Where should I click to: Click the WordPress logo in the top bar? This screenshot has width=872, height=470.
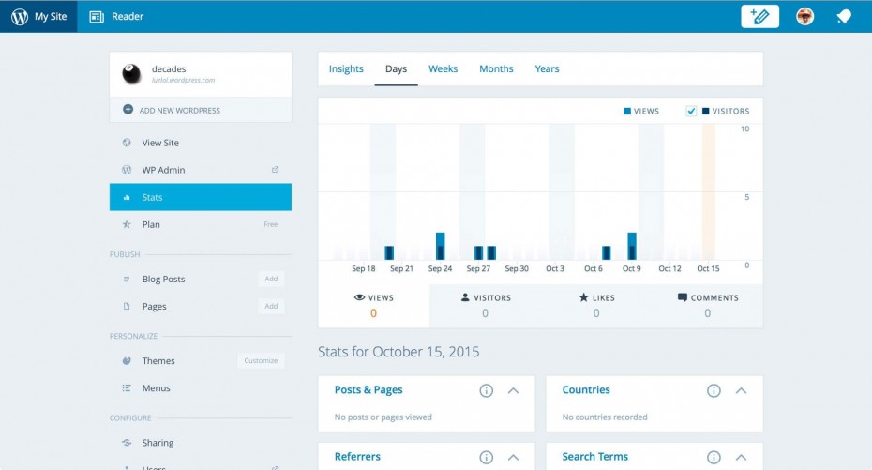[x=20, y=17]
